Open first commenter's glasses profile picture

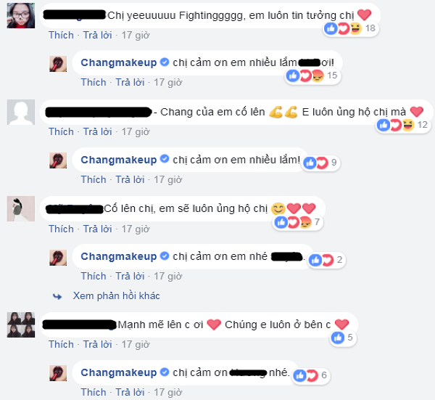coord(21,16)
